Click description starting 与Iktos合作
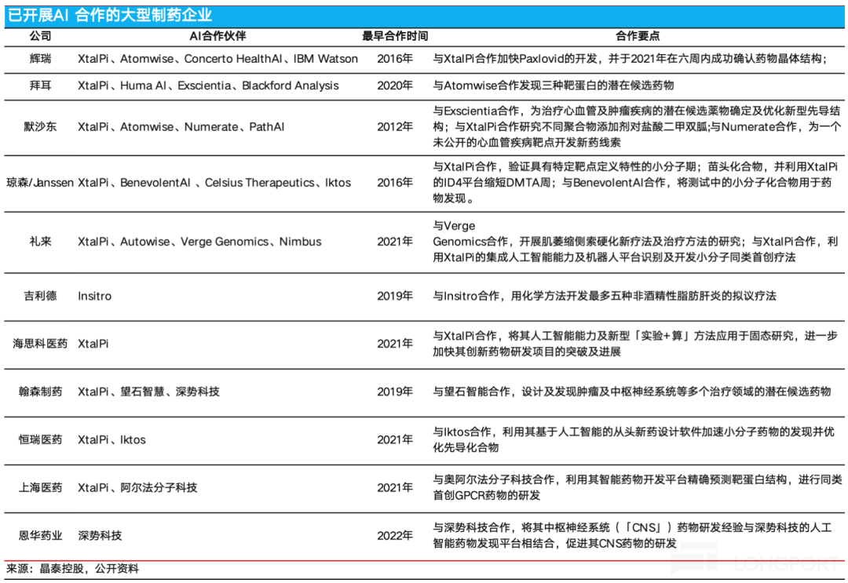Viewport: 848px width, 583px height. pos(634,440)
